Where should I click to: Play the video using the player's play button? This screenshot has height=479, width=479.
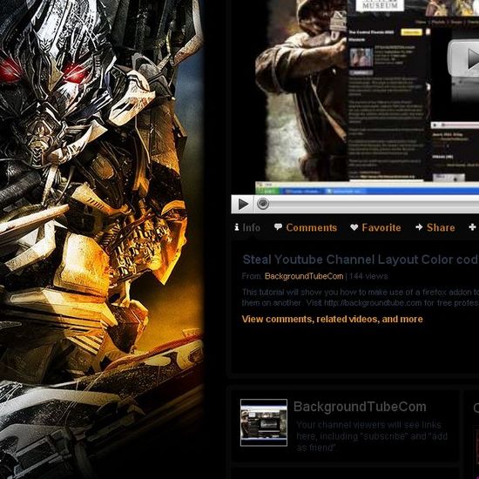click(x=243, y=204)
